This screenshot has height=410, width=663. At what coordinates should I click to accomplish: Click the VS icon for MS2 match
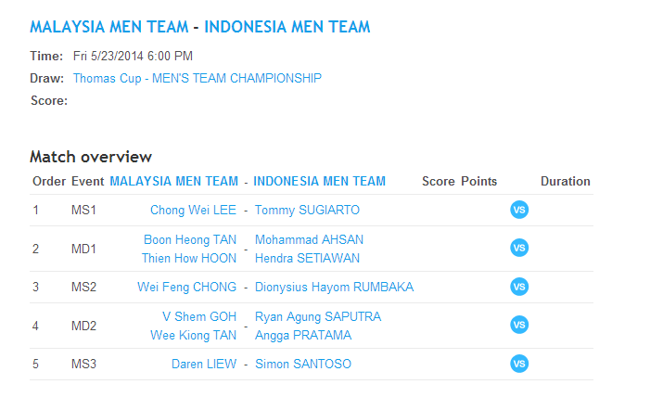[x=519, y=287]
